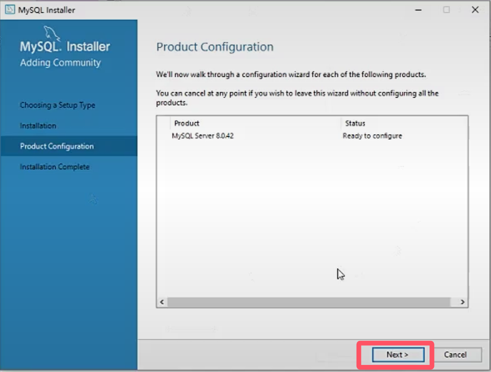Select the Installation Complete step
This screenshot has height=372, width=491.
pos(55,167)
